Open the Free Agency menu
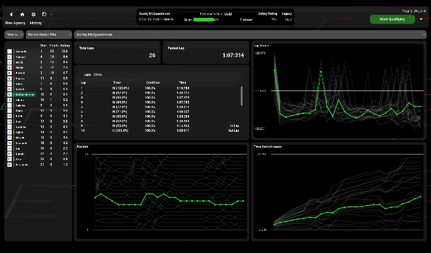The width and height of the screenshot is (431, 253). click(x=15, y=22)
